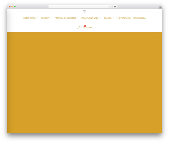
Task: Open a new tab with plus button
Action: (x=160, y=7)
